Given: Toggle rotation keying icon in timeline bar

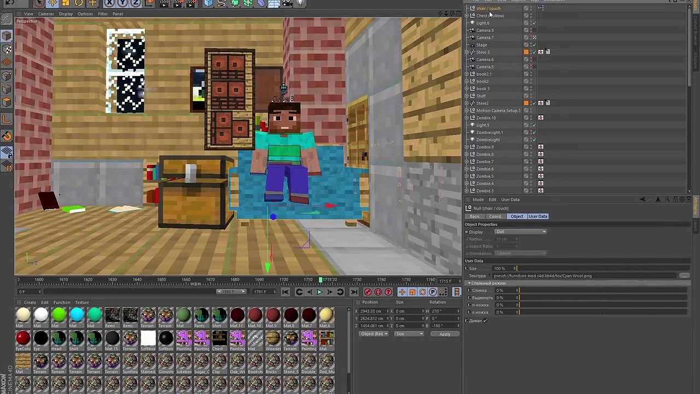Looking at the screenshot, I should point(423,292).
